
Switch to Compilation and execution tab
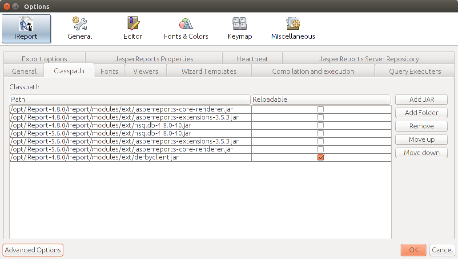tap(313, 71)
